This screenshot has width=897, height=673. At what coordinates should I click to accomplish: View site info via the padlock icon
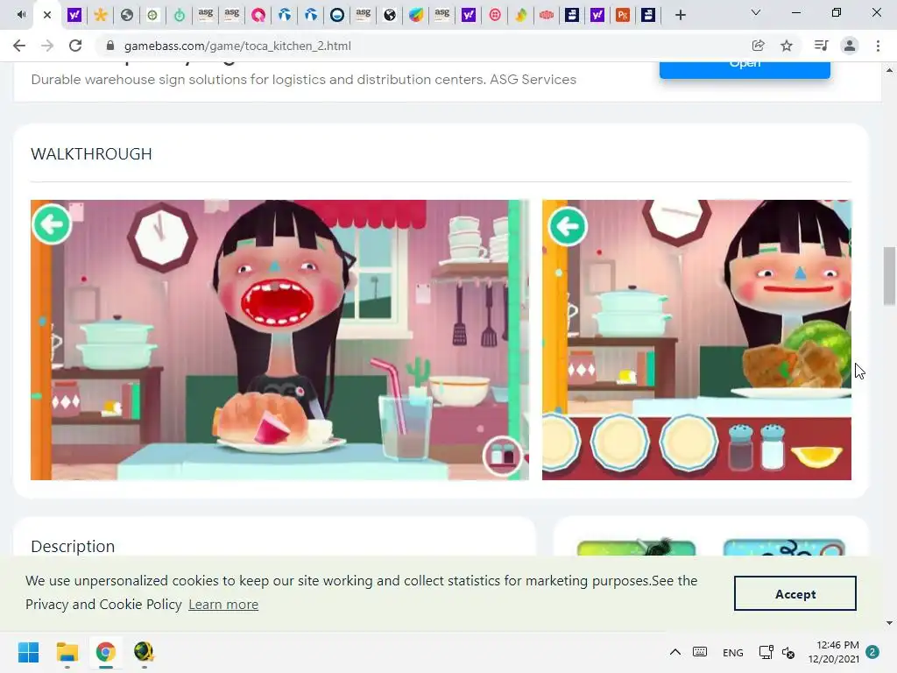[x=110, y=46]
